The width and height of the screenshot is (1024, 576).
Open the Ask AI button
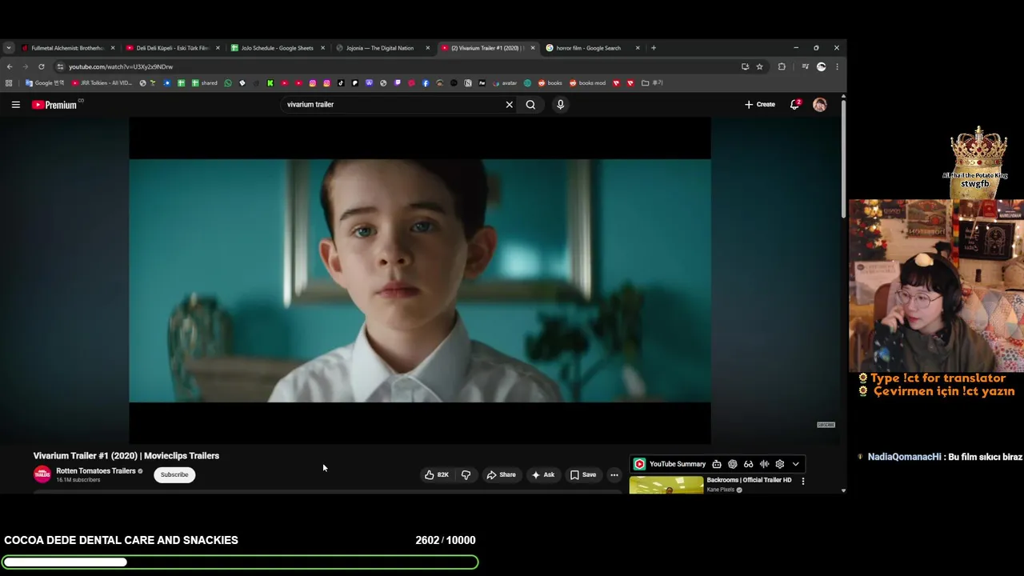click(543, 474)
